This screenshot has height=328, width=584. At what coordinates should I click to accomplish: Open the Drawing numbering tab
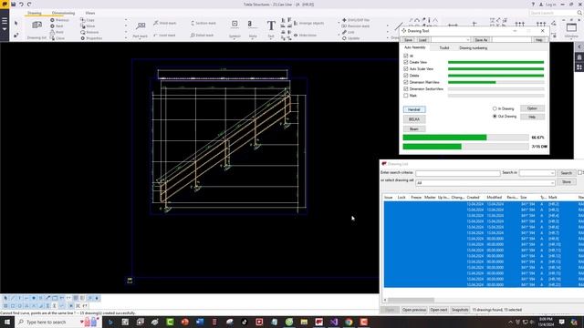pyautogui.click(x=473, y=48)
